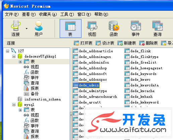Click the highlighted dede_admin table
Screen dimensions: 173x140
point(86,85)
